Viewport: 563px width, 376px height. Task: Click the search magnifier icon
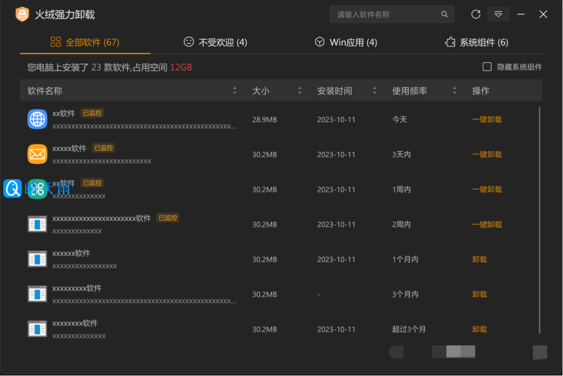(x=444, y=15)
